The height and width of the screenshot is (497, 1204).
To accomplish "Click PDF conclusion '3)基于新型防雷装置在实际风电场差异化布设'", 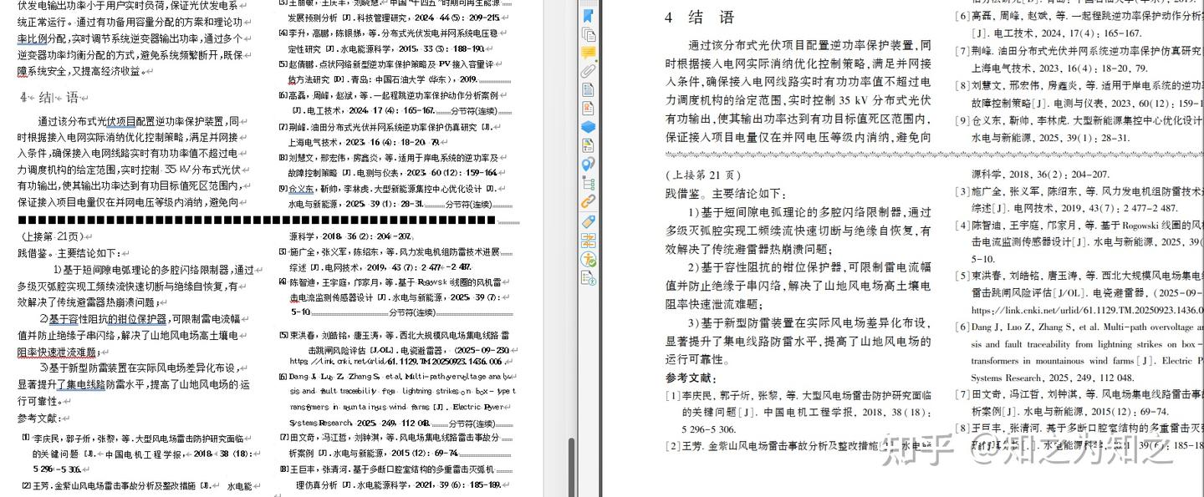I will tap(809, 322).
